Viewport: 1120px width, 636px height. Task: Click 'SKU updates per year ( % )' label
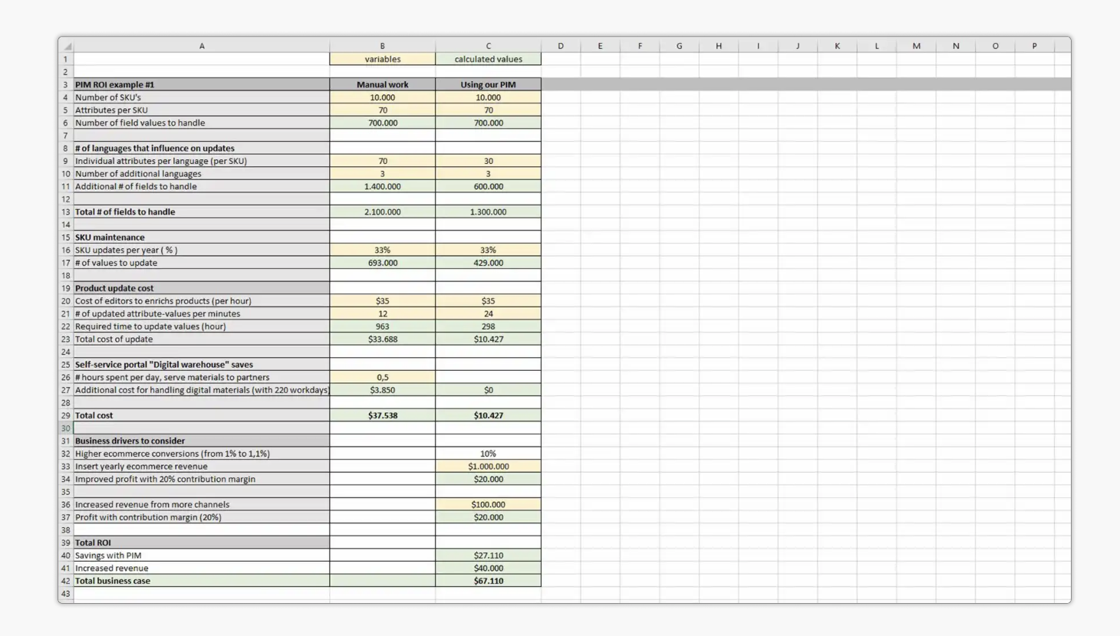coord(202,250)
